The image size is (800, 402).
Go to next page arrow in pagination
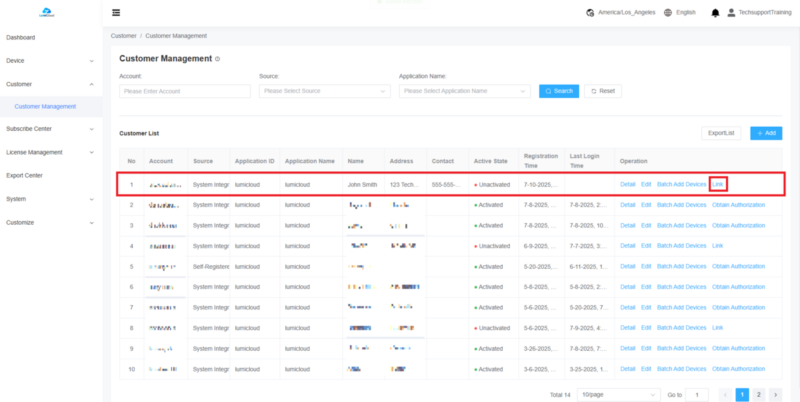[775, 395]
